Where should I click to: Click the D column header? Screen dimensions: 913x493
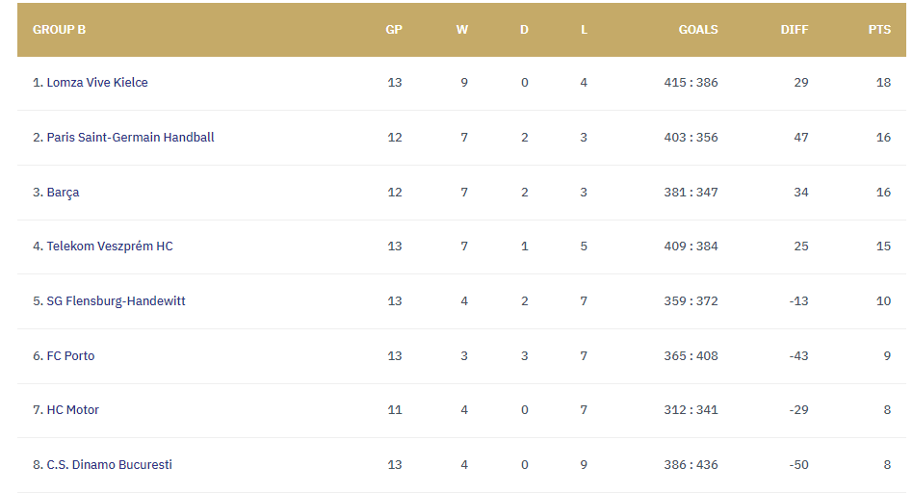(524, 30)
